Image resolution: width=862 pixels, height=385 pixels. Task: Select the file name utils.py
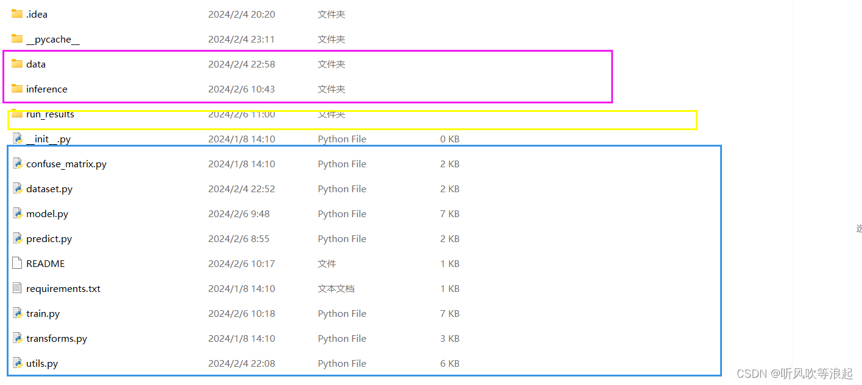click(x=42, y=364)
